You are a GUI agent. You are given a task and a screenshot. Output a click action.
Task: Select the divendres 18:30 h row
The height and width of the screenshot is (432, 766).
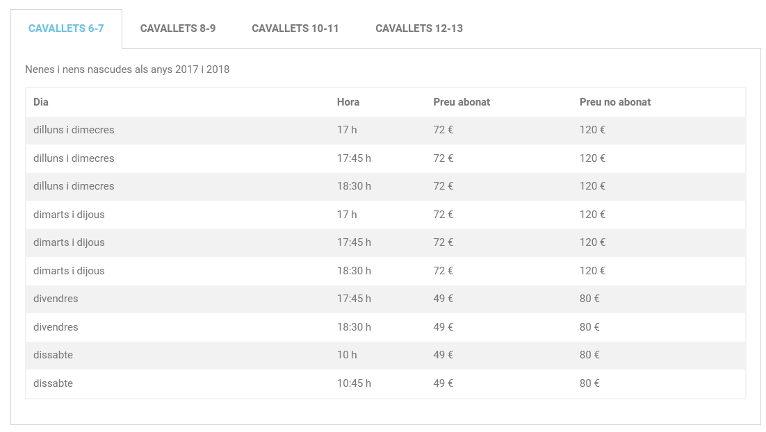386,327
